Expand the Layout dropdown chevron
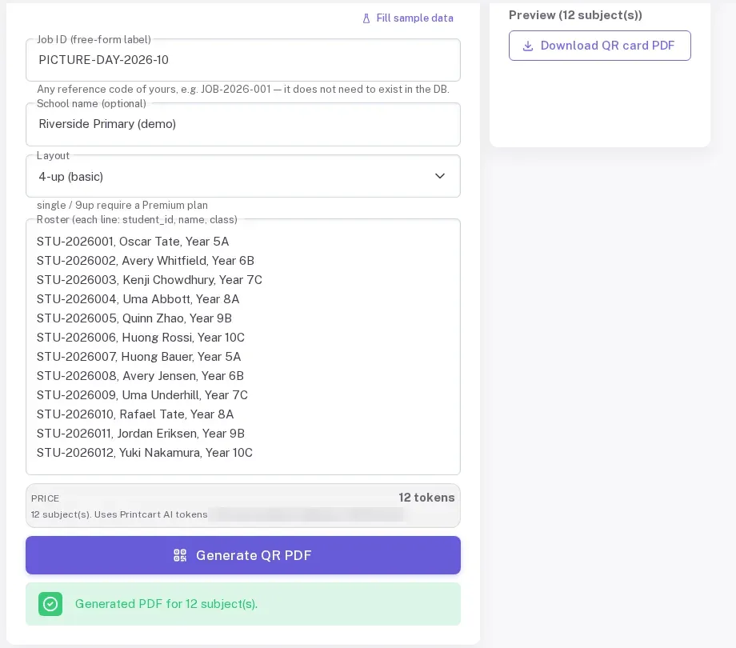The image size is (736, 648). point(440,176)
